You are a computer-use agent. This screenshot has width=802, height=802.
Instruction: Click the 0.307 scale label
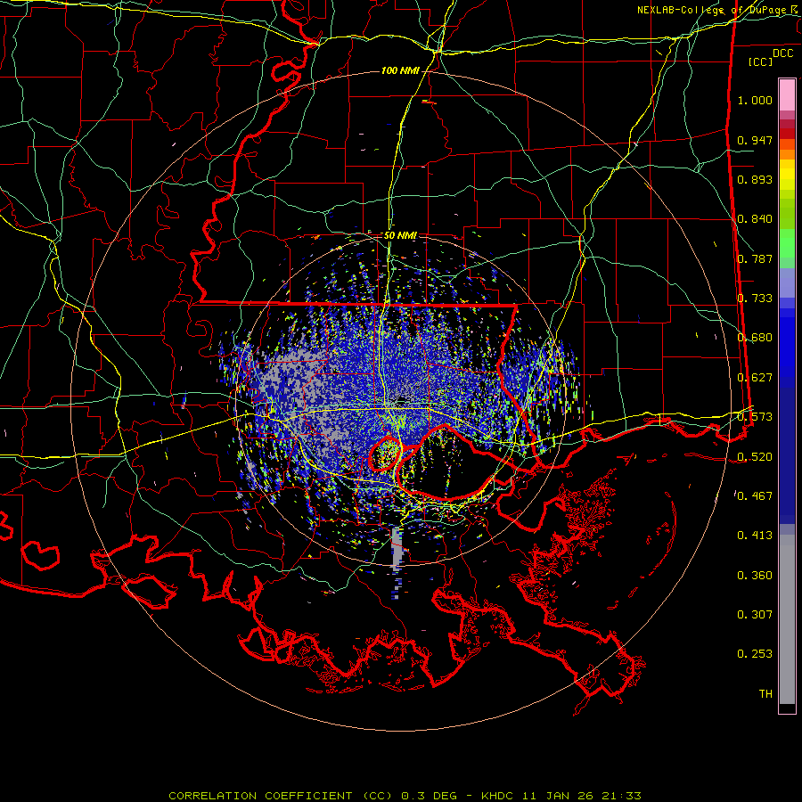(x=755, y=615)
